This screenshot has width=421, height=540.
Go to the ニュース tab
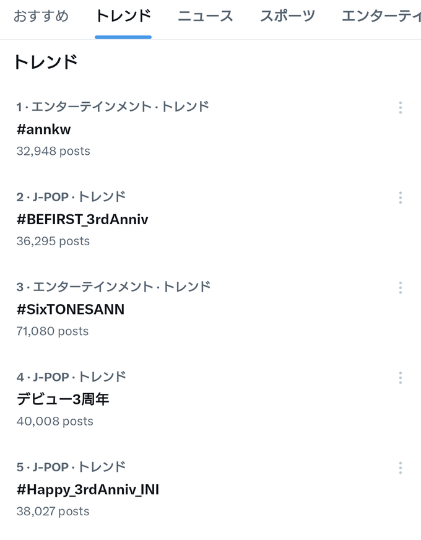pos(205,16)
